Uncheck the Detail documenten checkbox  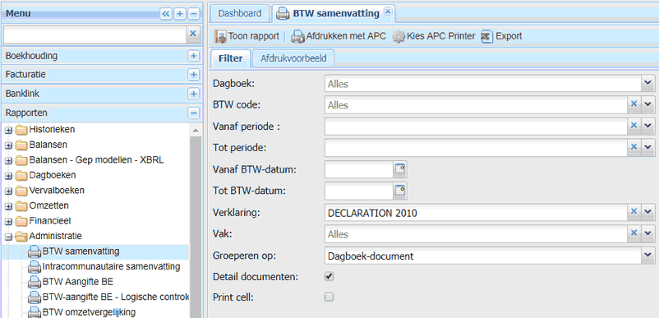(x=329, y=276)
